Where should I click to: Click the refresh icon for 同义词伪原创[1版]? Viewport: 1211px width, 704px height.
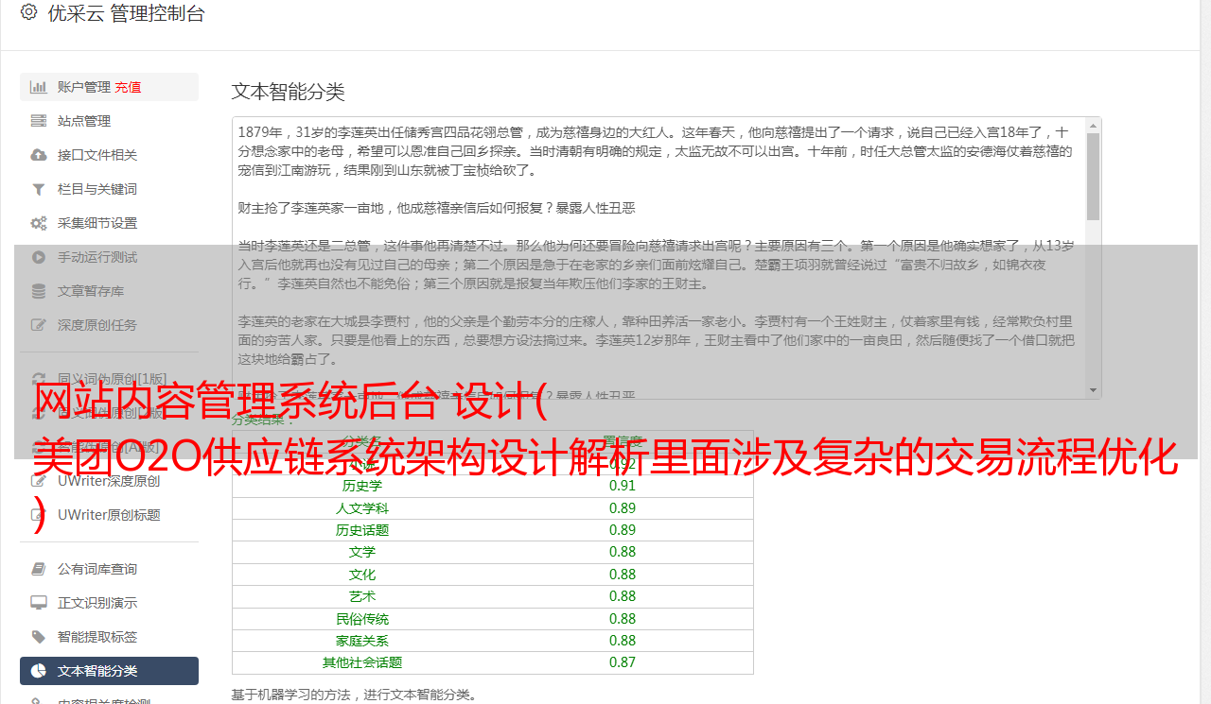(39, 379)
